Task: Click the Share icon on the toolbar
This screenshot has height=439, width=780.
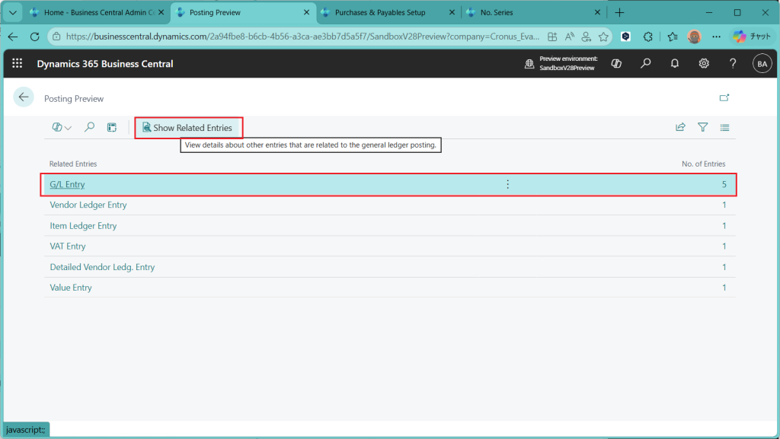Action: tap(680, 128)
